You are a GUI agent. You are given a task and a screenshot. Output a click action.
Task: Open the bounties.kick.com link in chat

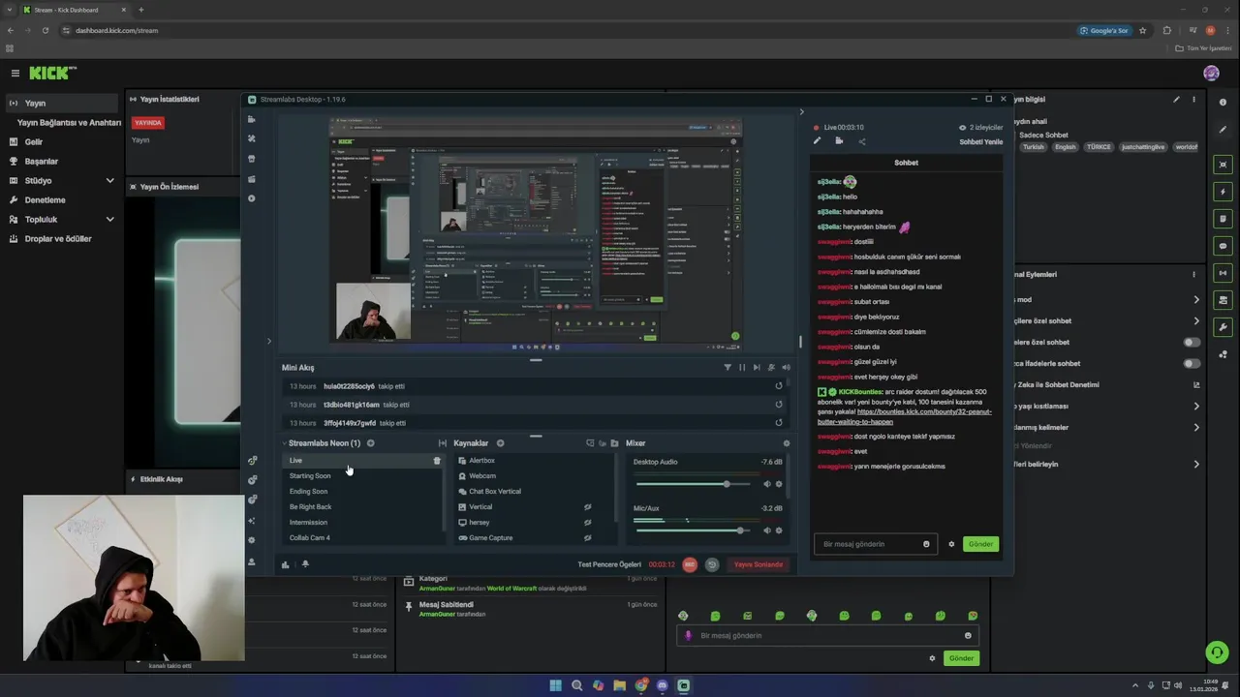(x=905, y=417)
